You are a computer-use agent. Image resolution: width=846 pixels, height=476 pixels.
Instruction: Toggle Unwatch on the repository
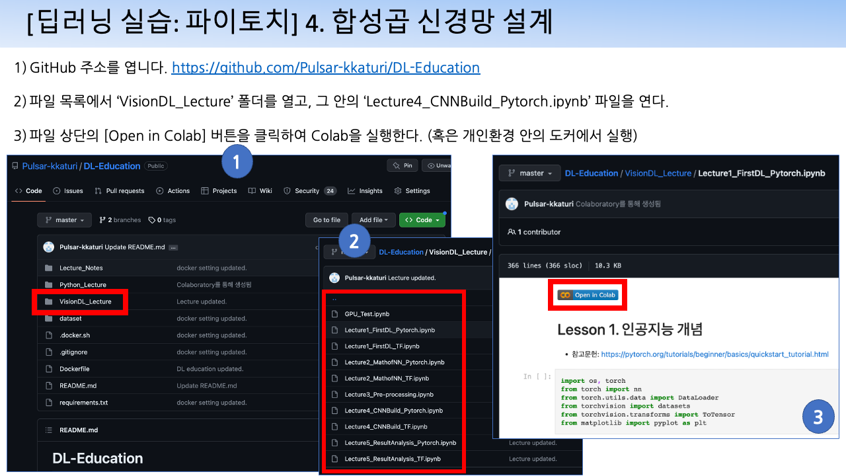(x=438, y=165)
